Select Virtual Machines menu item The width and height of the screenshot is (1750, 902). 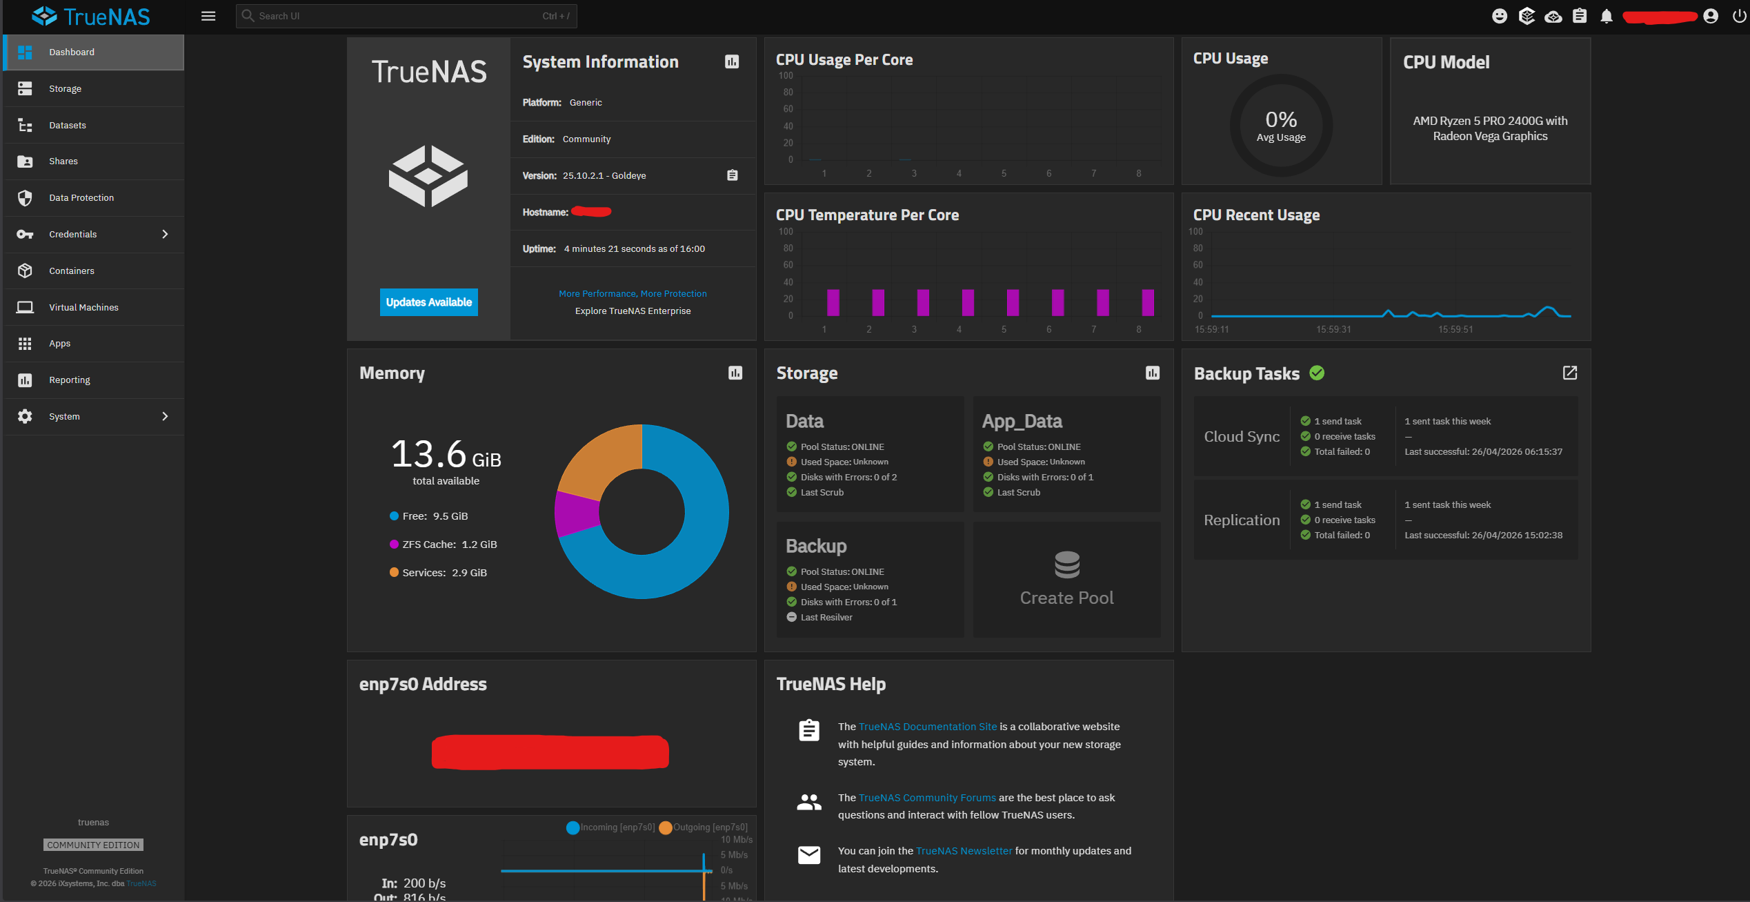click(94, 307)
